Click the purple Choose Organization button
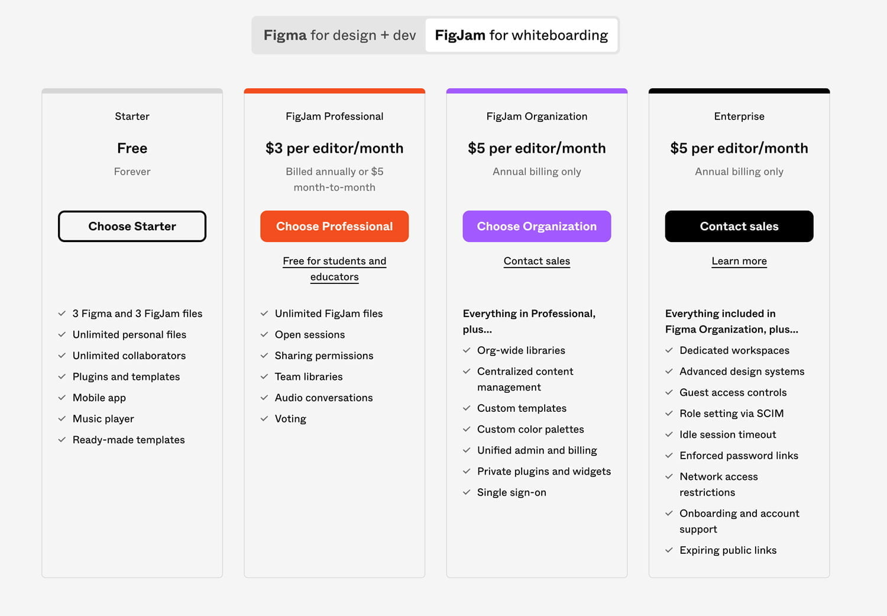This screenshot has height=616, width=887. point(536,227)
